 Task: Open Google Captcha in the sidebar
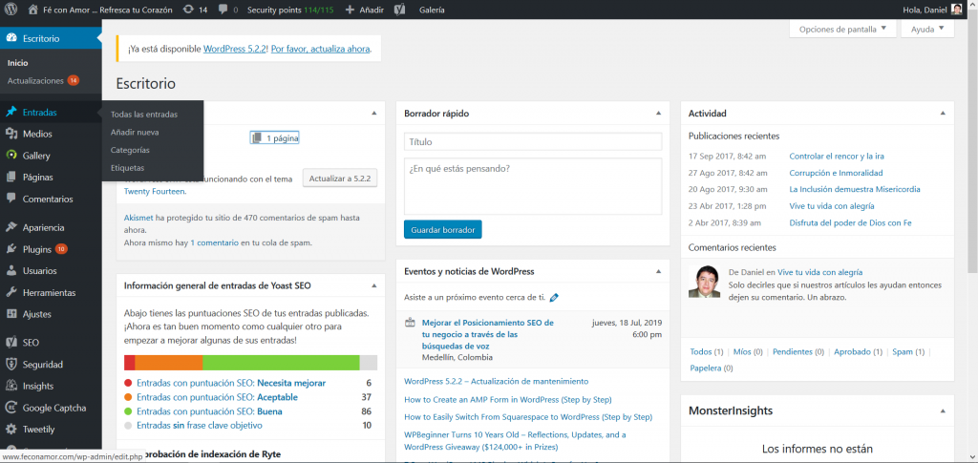click(55, 408)
